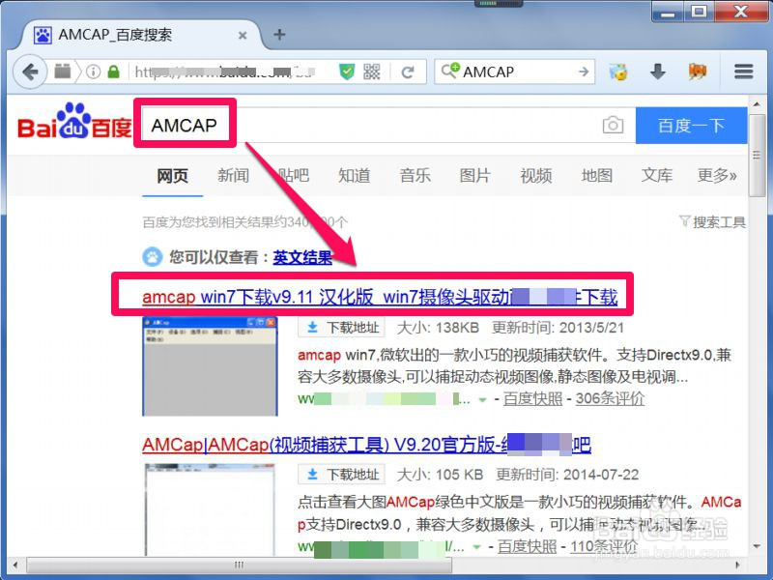Switch to the 知道 search tab
The height and width of the screenshot is (580, 773).
(x=354, y=176)
